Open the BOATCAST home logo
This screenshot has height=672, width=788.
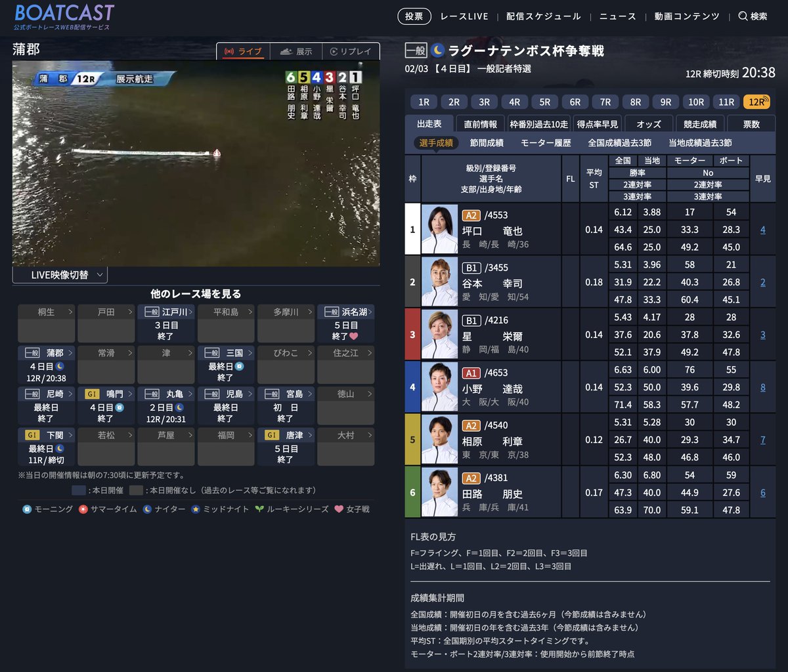pyautogui.click(x=64, y=17)
